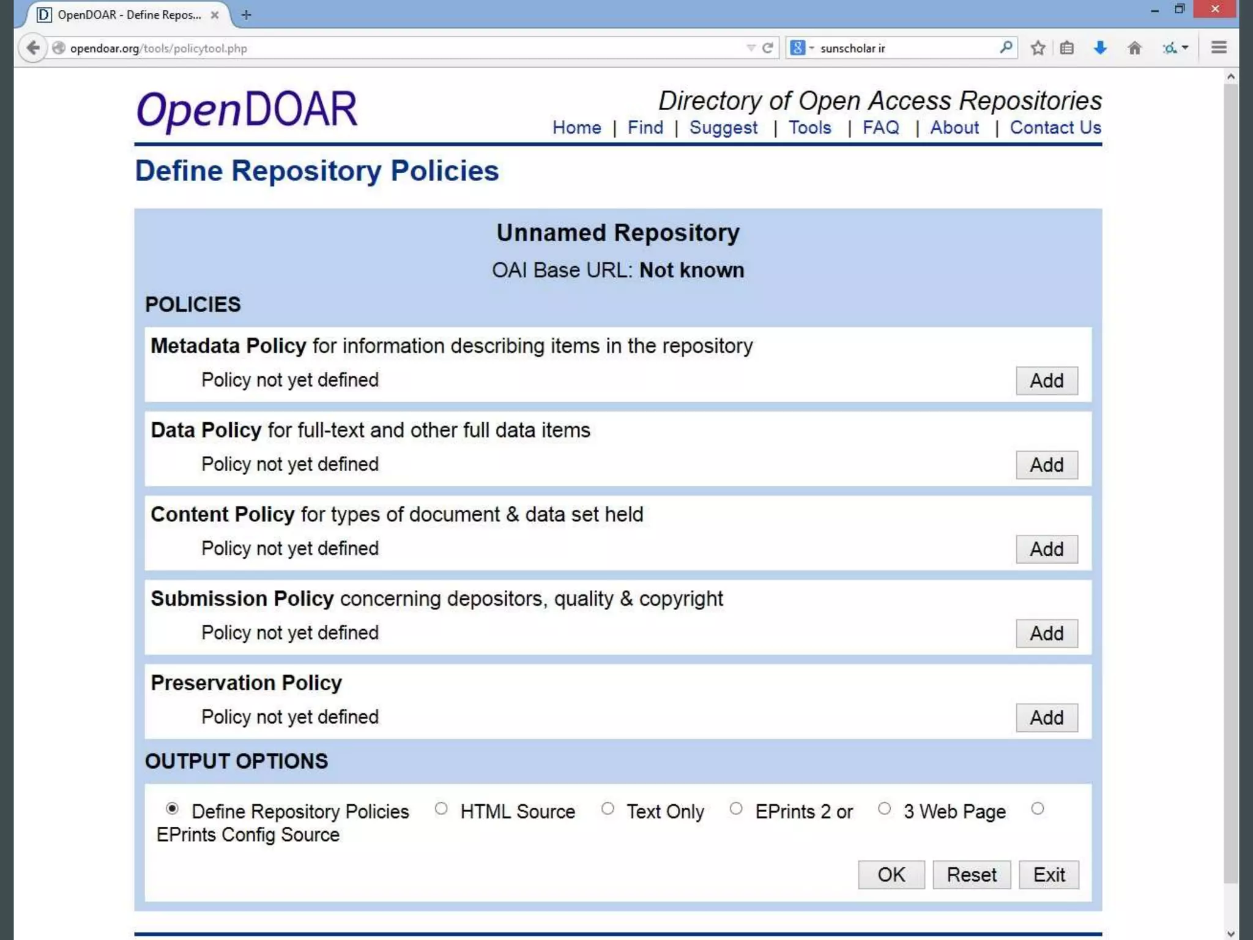Choose Define Repository Policies radio button

pos(172,808)
